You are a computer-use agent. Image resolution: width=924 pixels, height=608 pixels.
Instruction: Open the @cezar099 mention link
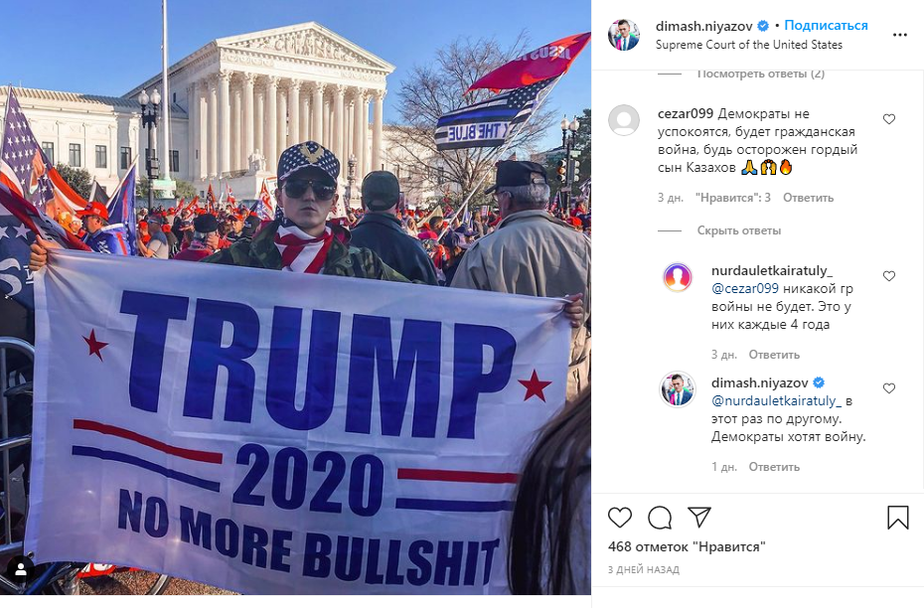pyautogui.click(x=745, y=289)
